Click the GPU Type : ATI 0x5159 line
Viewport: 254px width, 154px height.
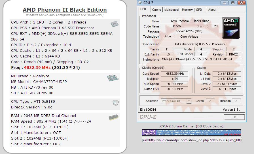pos(33,101)
